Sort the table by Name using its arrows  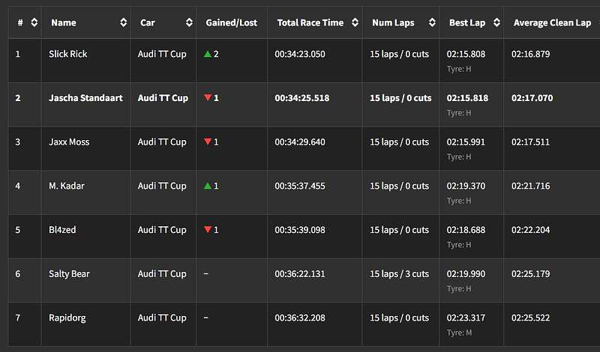pyautogui.click(x=123, y=23)
